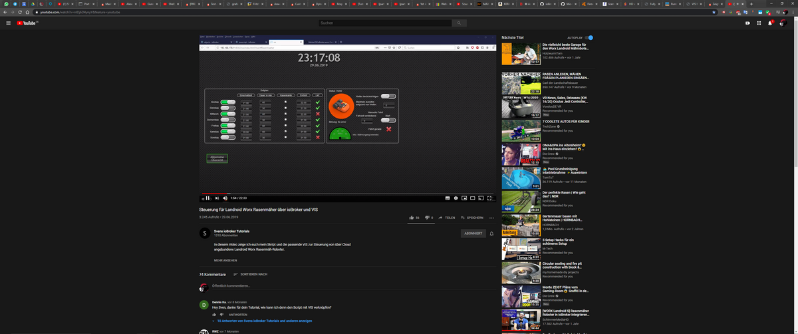Dislike the video with thumbs-down icon

[427, 218]
